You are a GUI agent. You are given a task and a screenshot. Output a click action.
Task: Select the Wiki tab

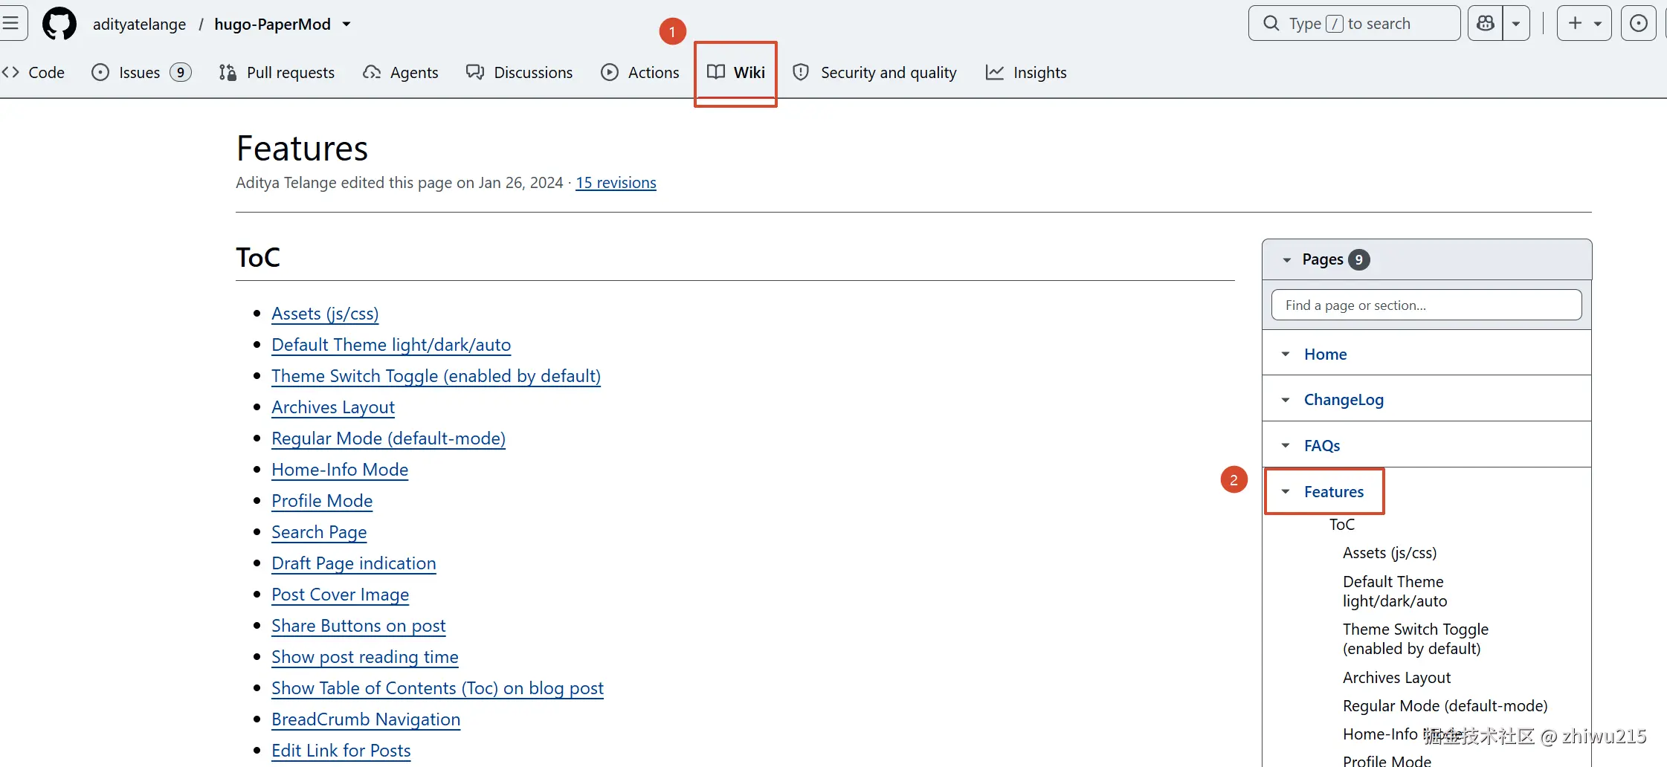[x=736, y=73]
